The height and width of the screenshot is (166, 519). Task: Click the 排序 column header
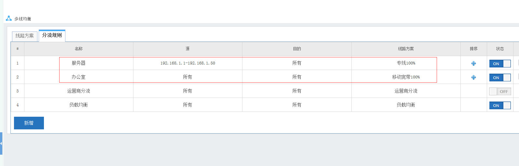point(473,49)
